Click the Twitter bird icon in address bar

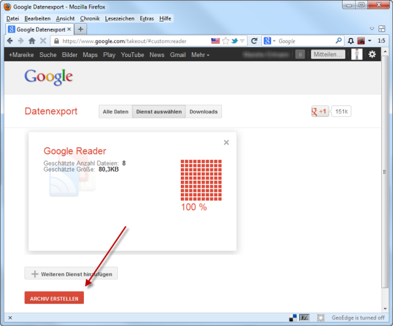[x=234, y=41]
